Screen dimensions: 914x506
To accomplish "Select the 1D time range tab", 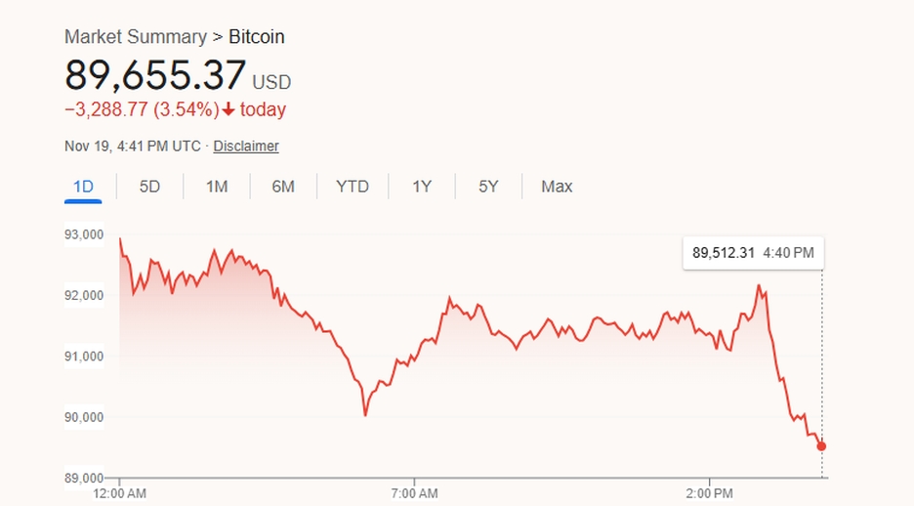I will pos(83,186).
